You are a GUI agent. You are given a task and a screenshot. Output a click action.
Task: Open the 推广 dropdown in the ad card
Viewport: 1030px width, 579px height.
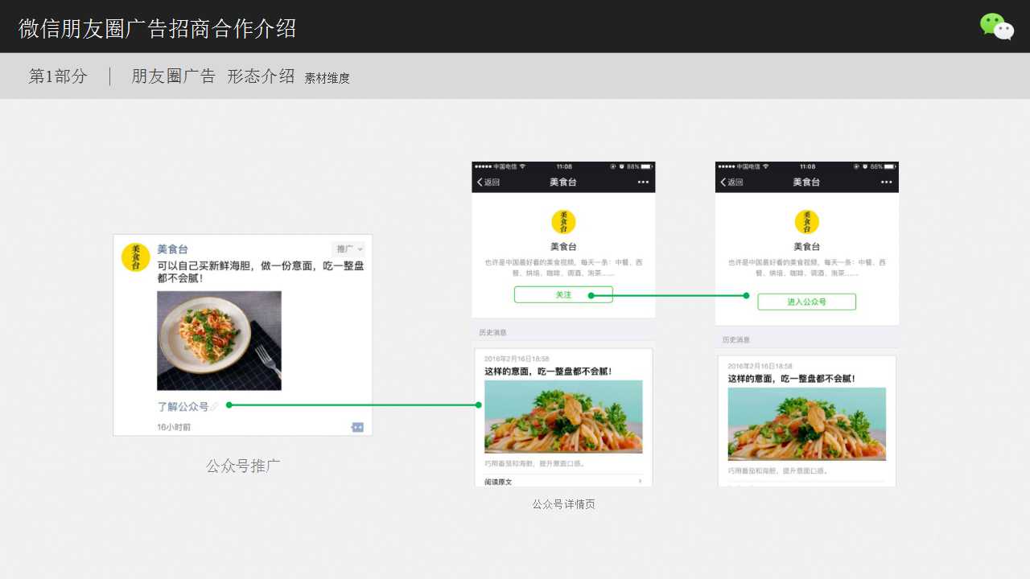(348, 248)
